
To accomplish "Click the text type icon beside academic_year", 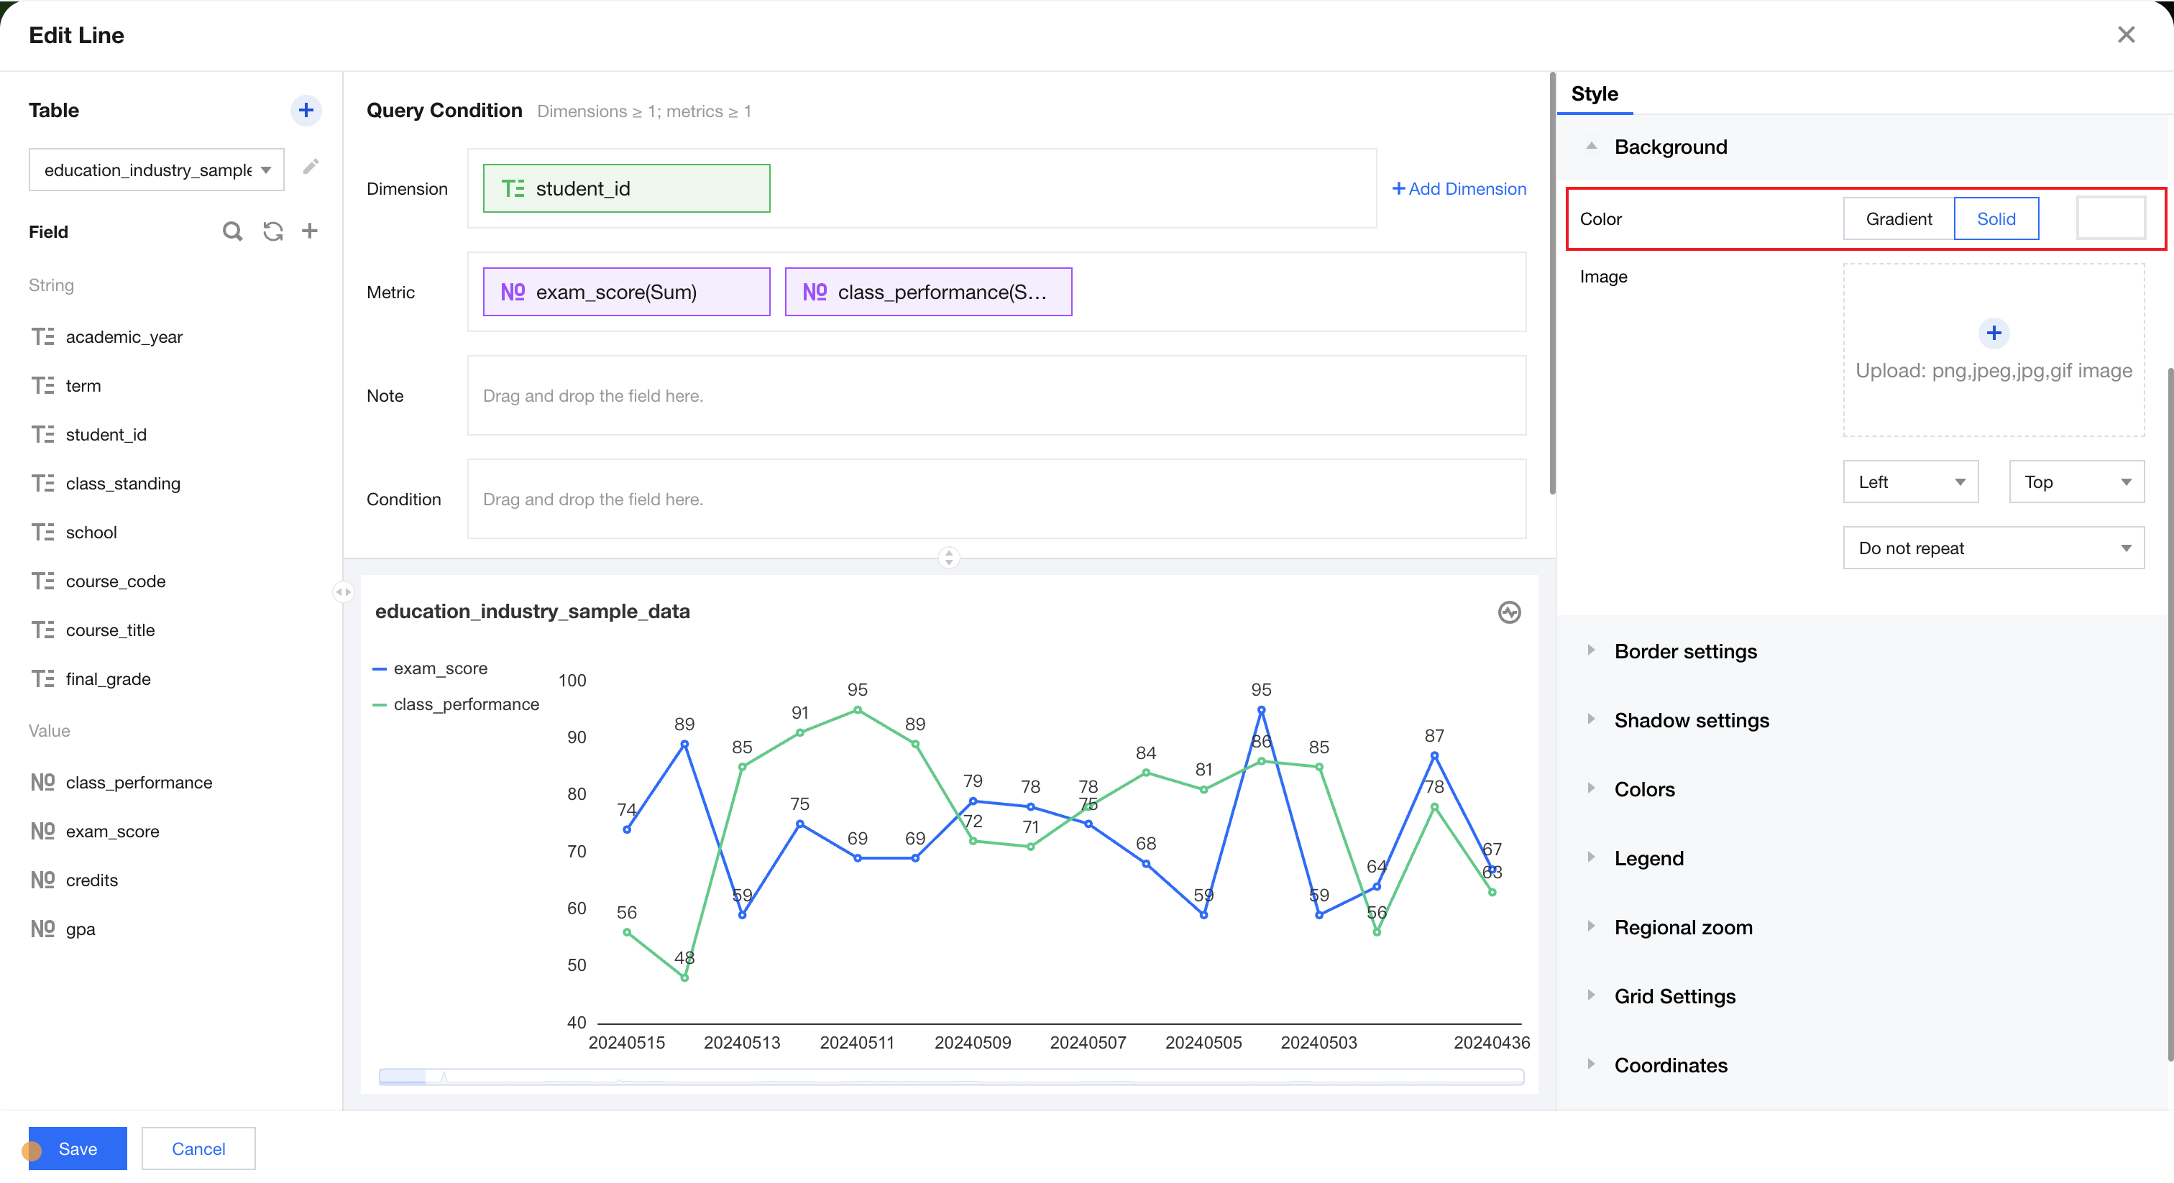I will (42, 336).
